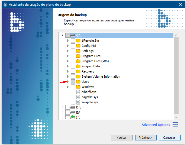Screen dimensions: 186x145
Task: Check the pagefile.sys checkbox
Action: click(73, 97)
